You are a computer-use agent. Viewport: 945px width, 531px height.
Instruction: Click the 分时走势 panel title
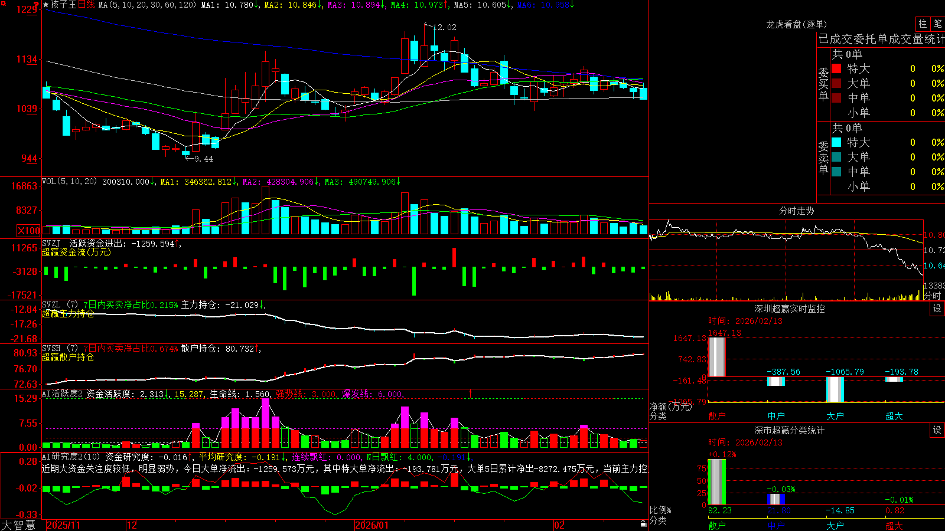pyautogui.click(x=796, y=211)
